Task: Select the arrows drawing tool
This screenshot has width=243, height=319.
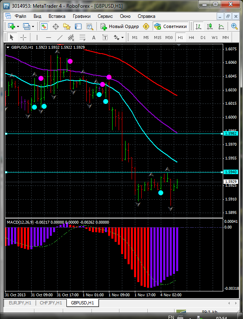Action: tap(116, 37)
